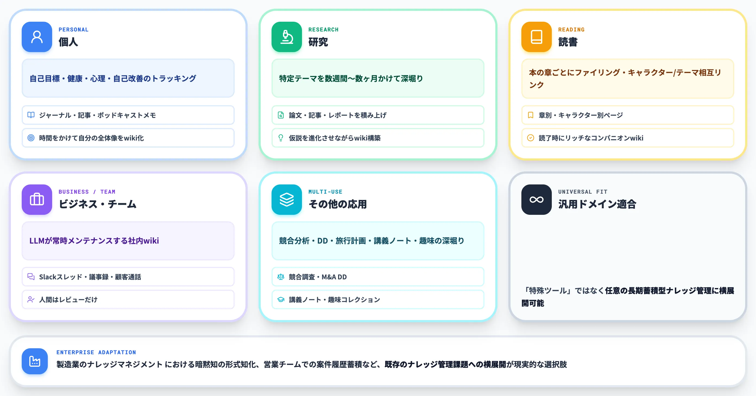
Task: Click the factory icon beside Enterprise Adaptation
Action: (35, 361)
